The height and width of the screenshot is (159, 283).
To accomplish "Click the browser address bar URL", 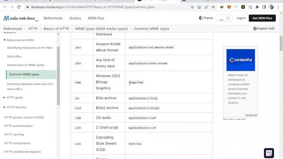I will [92, 7].
